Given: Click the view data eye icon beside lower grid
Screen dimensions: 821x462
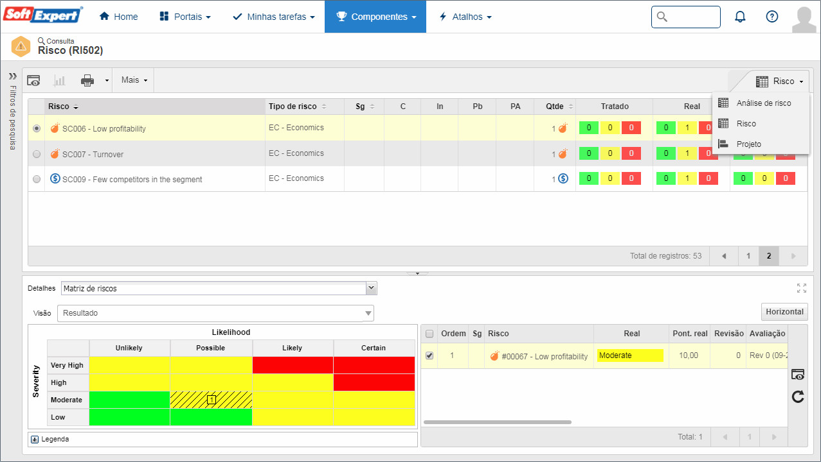Looking at the screenshot, I should click(798, 375).
